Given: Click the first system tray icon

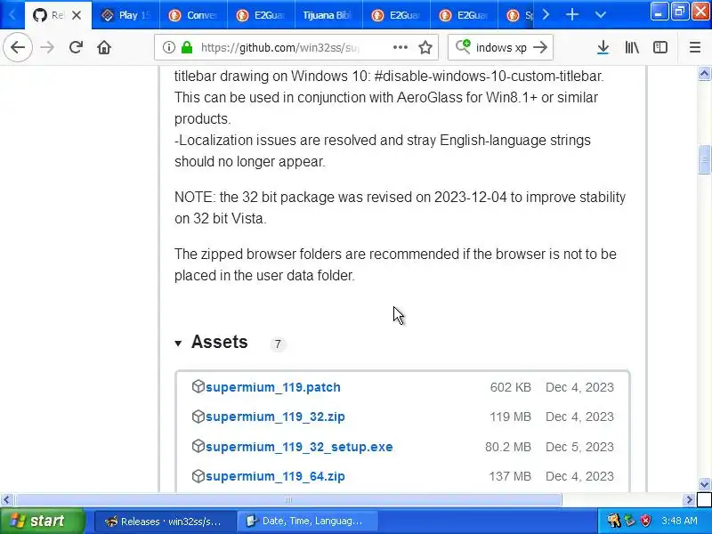Looking at the screenshot, I should 614,521.
